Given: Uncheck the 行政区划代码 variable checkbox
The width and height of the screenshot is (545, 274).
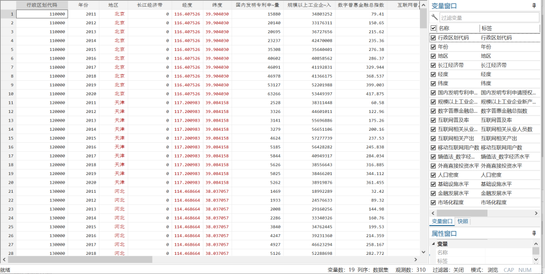Looking at the screenshot, I should point(433,37).
